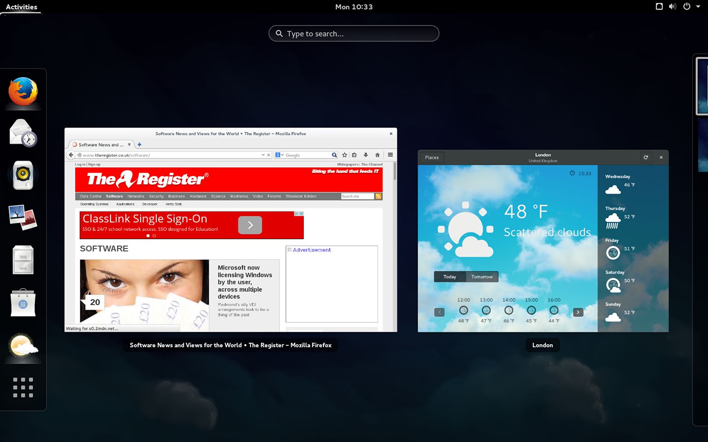Click Operating Systems subnav link

point(94,204)
